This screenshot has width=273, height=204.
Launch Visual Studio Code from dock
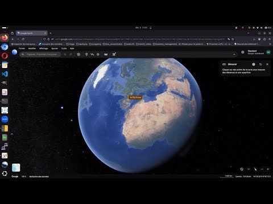point(5,74)
